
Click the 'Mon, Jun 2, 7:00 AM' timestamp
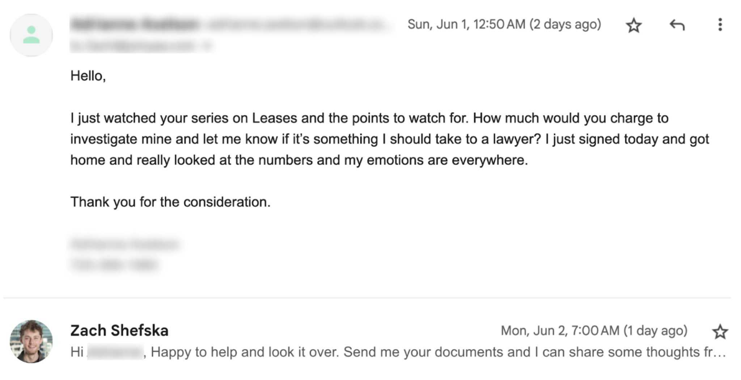594,331
